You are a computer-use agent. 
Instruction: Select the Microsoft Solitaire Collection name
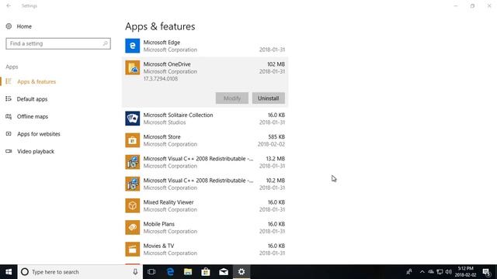178,115
